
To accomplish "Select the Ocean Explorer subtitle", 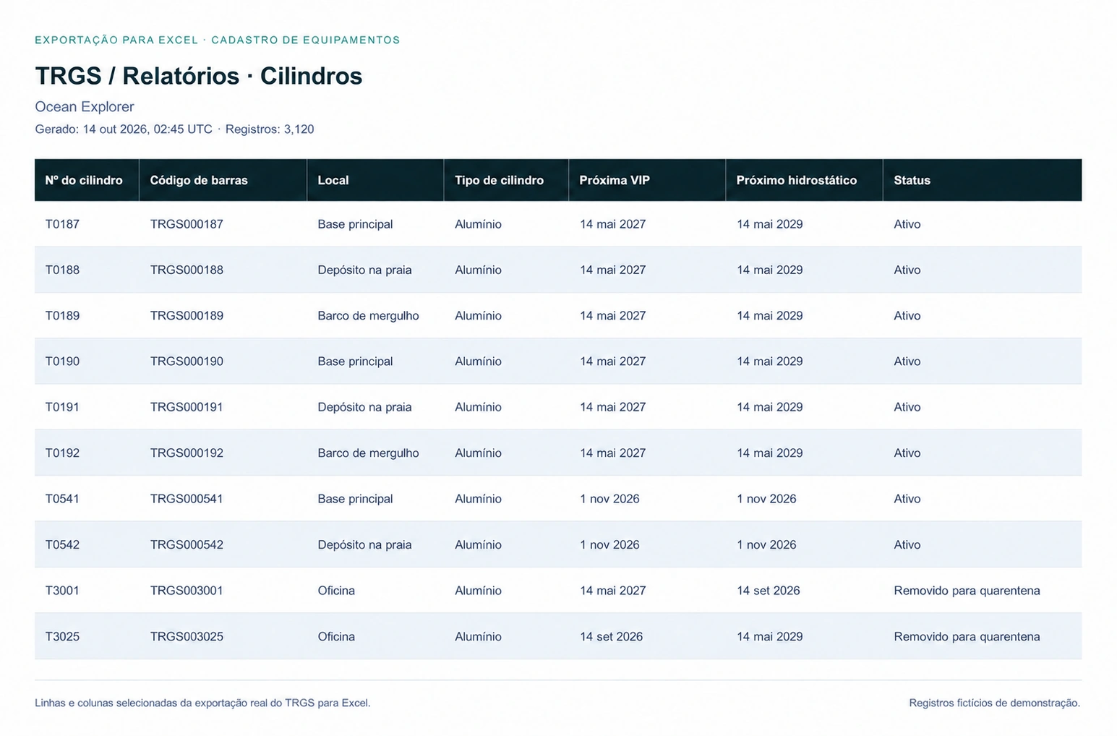I will pos(85,107).
